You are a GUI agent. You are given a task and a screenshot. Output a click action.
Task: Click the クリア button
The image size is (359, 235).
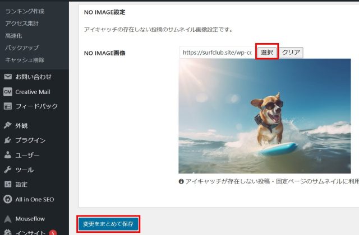click(291, 52)
